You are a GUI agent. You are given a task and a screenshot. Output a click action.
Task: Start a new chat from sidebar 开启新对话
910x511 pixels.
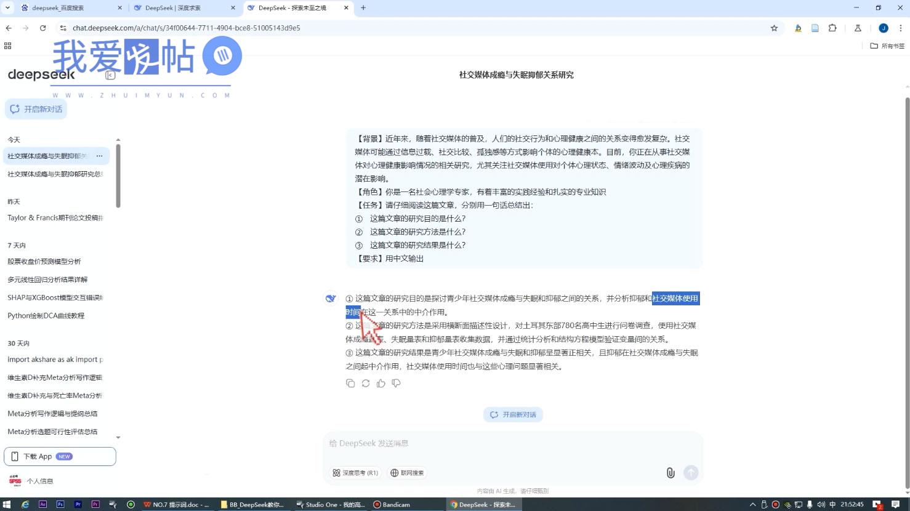36,109
